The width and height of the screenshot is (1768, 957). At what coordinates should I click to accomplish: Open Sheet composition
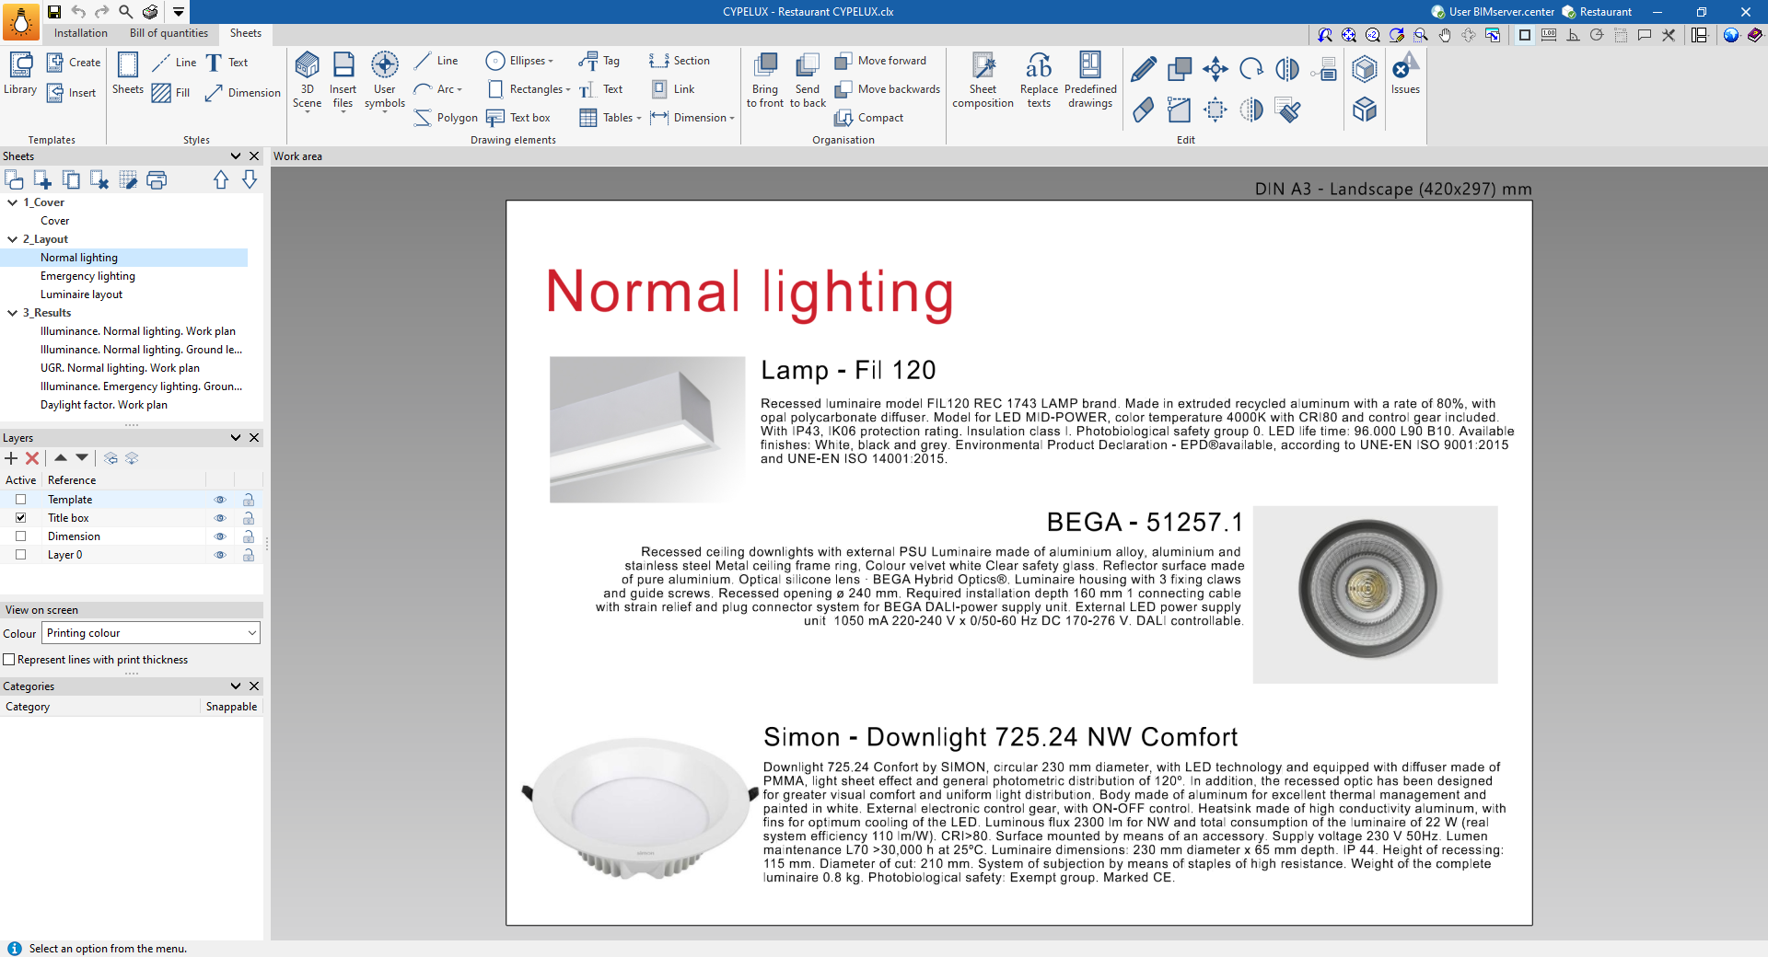pos(983,80)
